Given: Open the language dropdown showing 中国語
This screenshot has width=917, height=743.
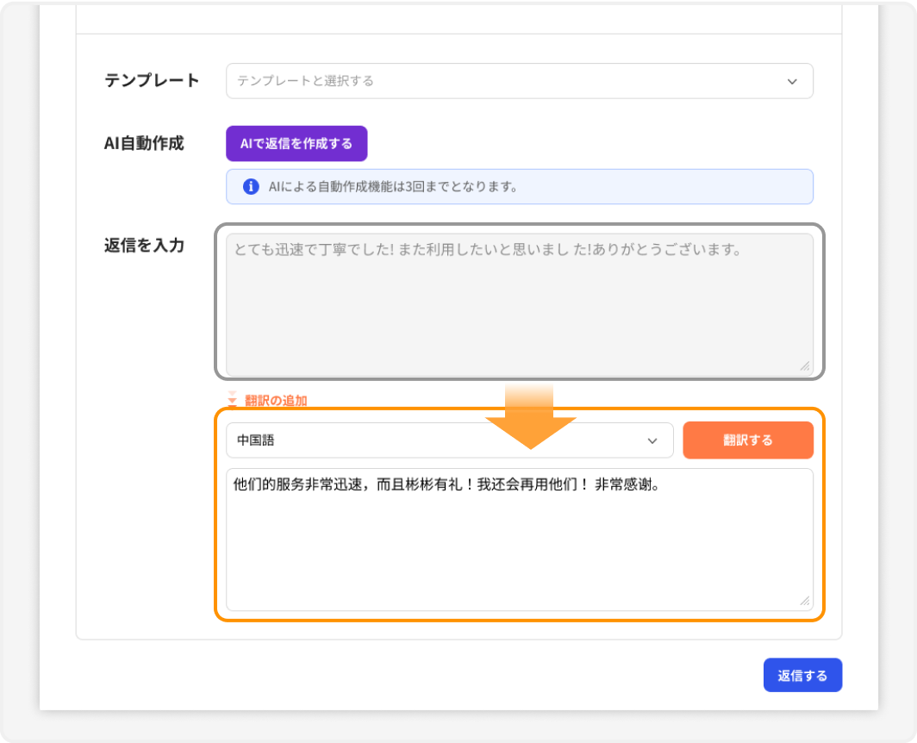Looking at the screenshot, I should coord(448,440).
